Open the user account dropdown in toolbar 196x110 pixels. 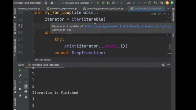click(53, 3)
